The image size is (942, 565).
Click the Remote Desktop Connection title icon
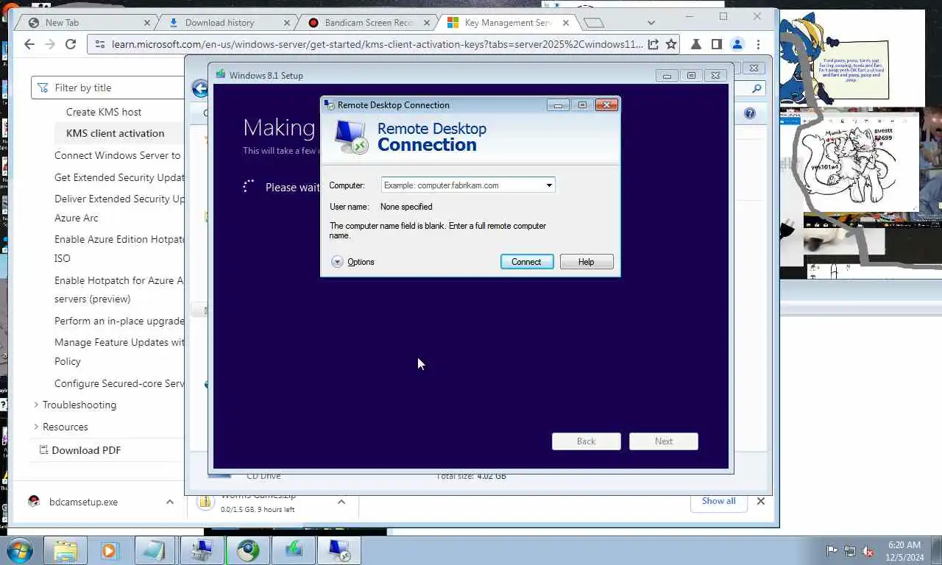[330, 104]
